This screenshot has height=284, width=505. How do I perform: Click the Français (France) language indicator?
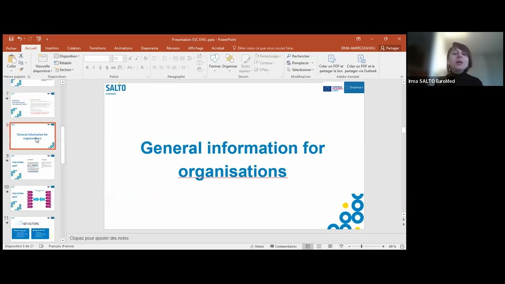coord(61,246)
